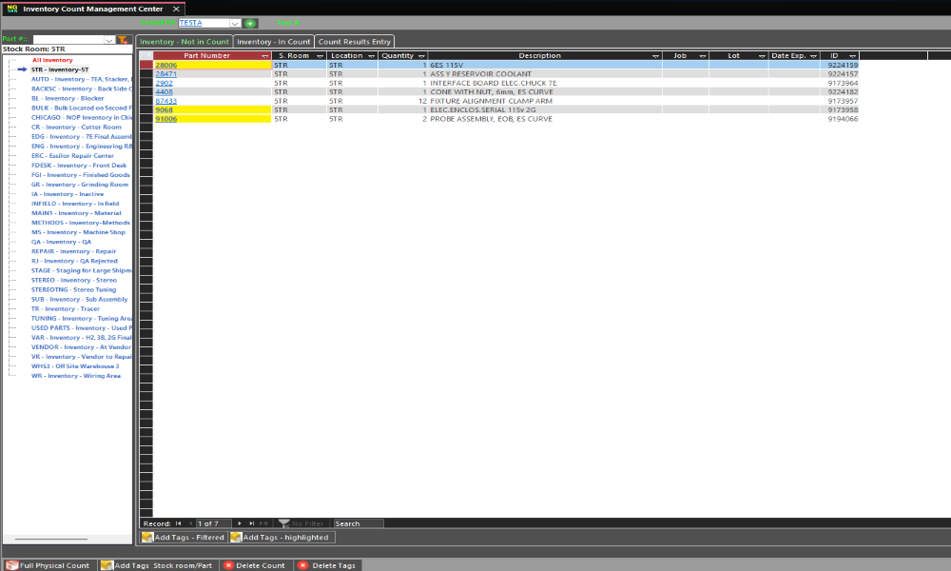Open the Part # combo box dropdown
The width and height of the screenshot is (951, 571).
point(109,40)
